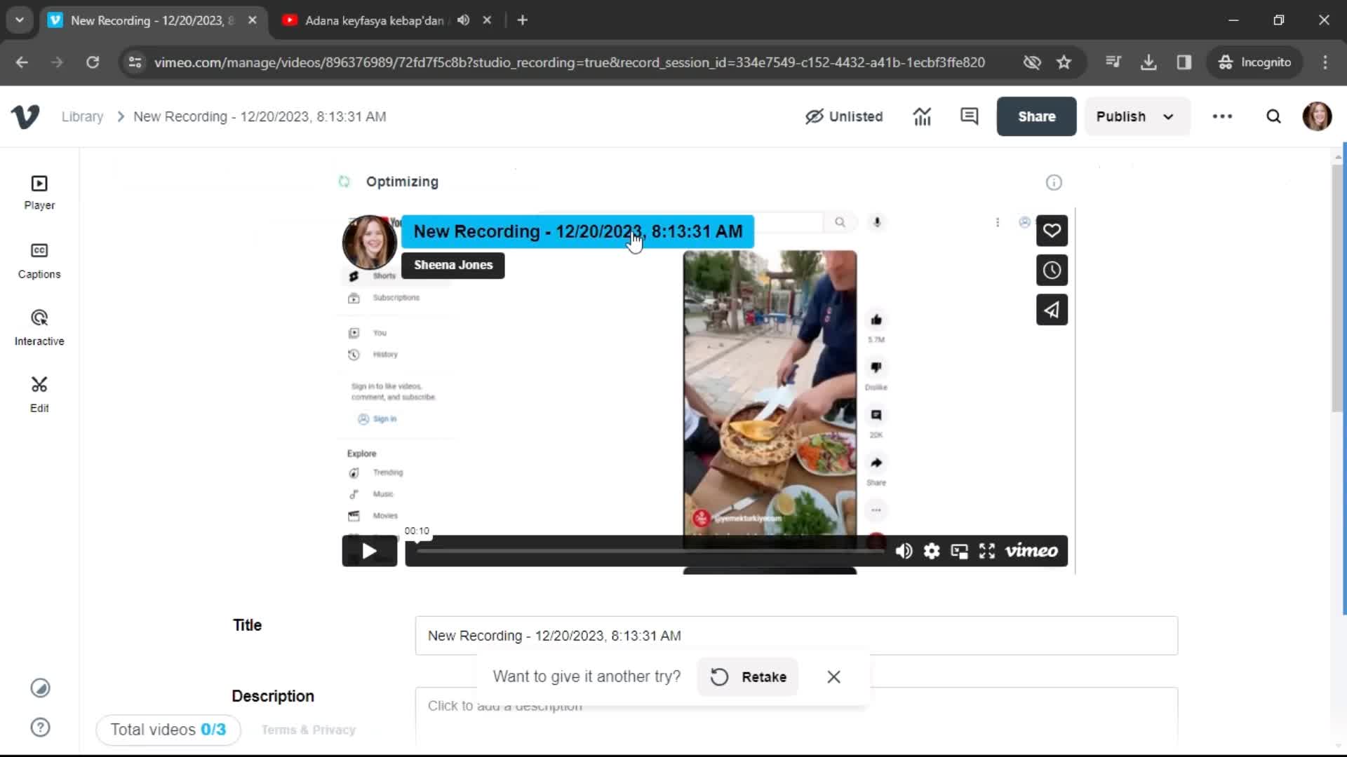Select Library menu item in breadcrumb

(82, 116)
